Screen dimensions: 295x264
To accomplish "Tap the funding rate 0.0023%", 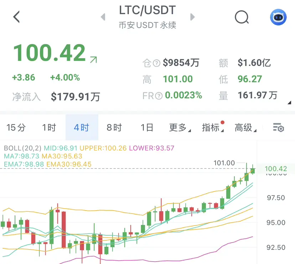I will coord(183,95).
